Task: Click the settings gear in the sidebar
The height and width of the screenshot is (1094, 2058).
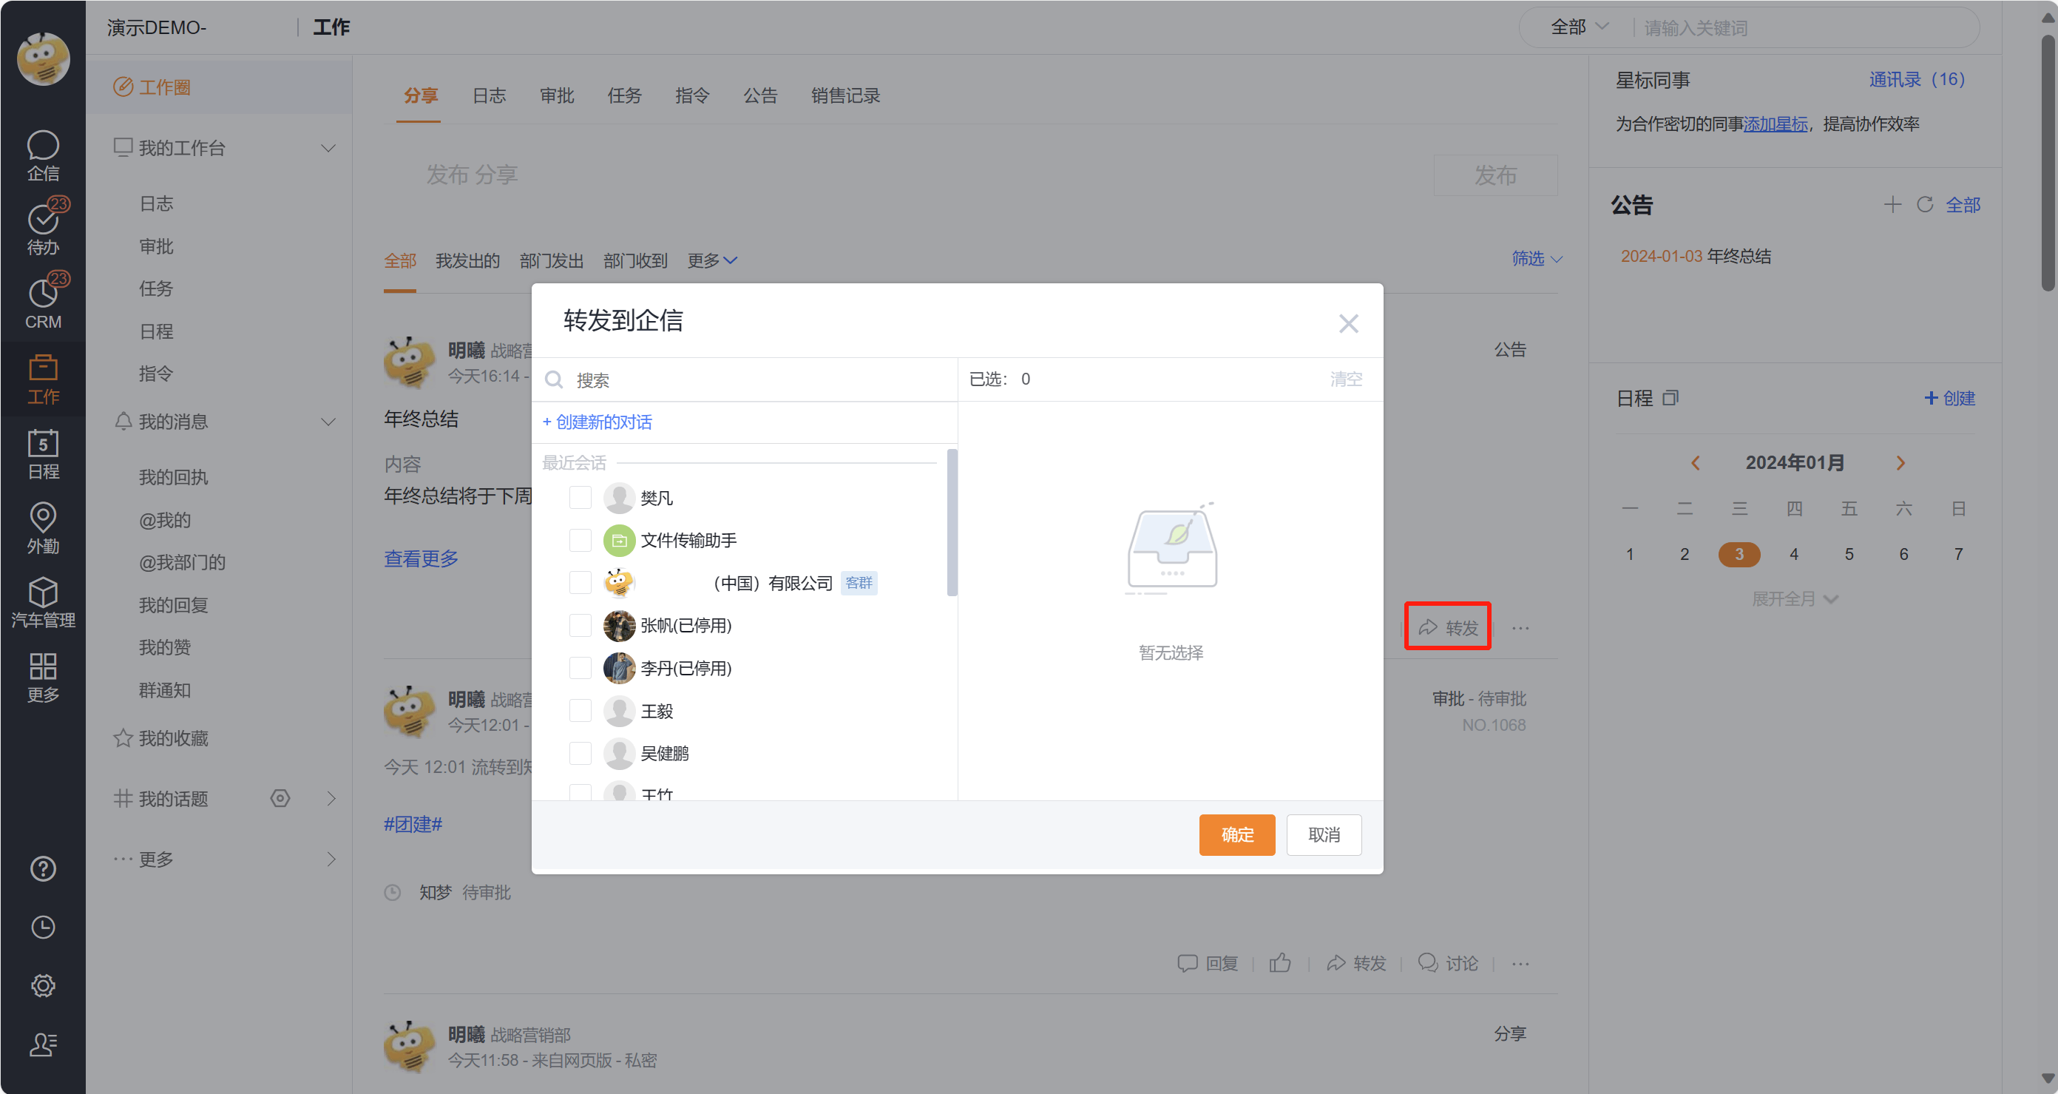Action: click(42, 985)
